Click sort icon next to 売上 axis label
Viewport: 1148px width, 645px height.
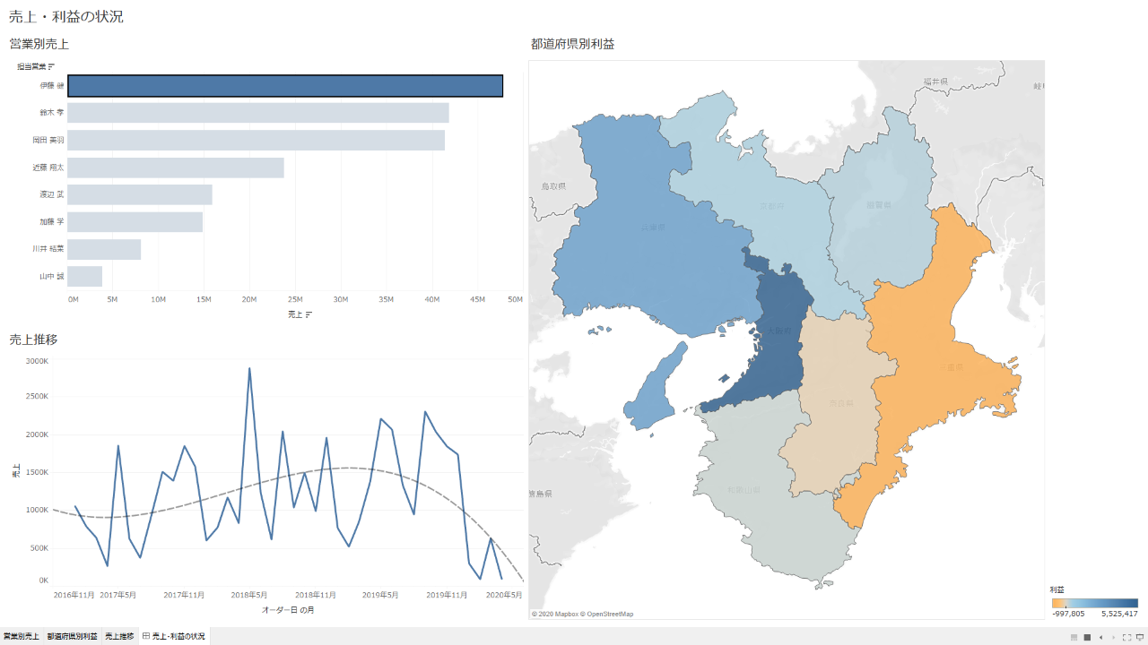pyautogui.click(x=309, y=314)
